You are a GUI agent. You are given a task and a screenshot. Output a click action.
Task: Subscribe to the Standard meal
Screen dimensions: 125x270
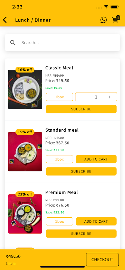pyautogui.click(x=81, y=171)
